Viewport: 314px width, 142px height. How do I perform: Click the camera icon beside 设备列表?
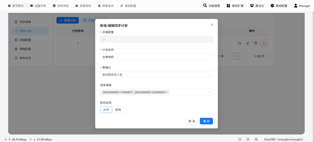pyautogui.click(x=32, y=6)
